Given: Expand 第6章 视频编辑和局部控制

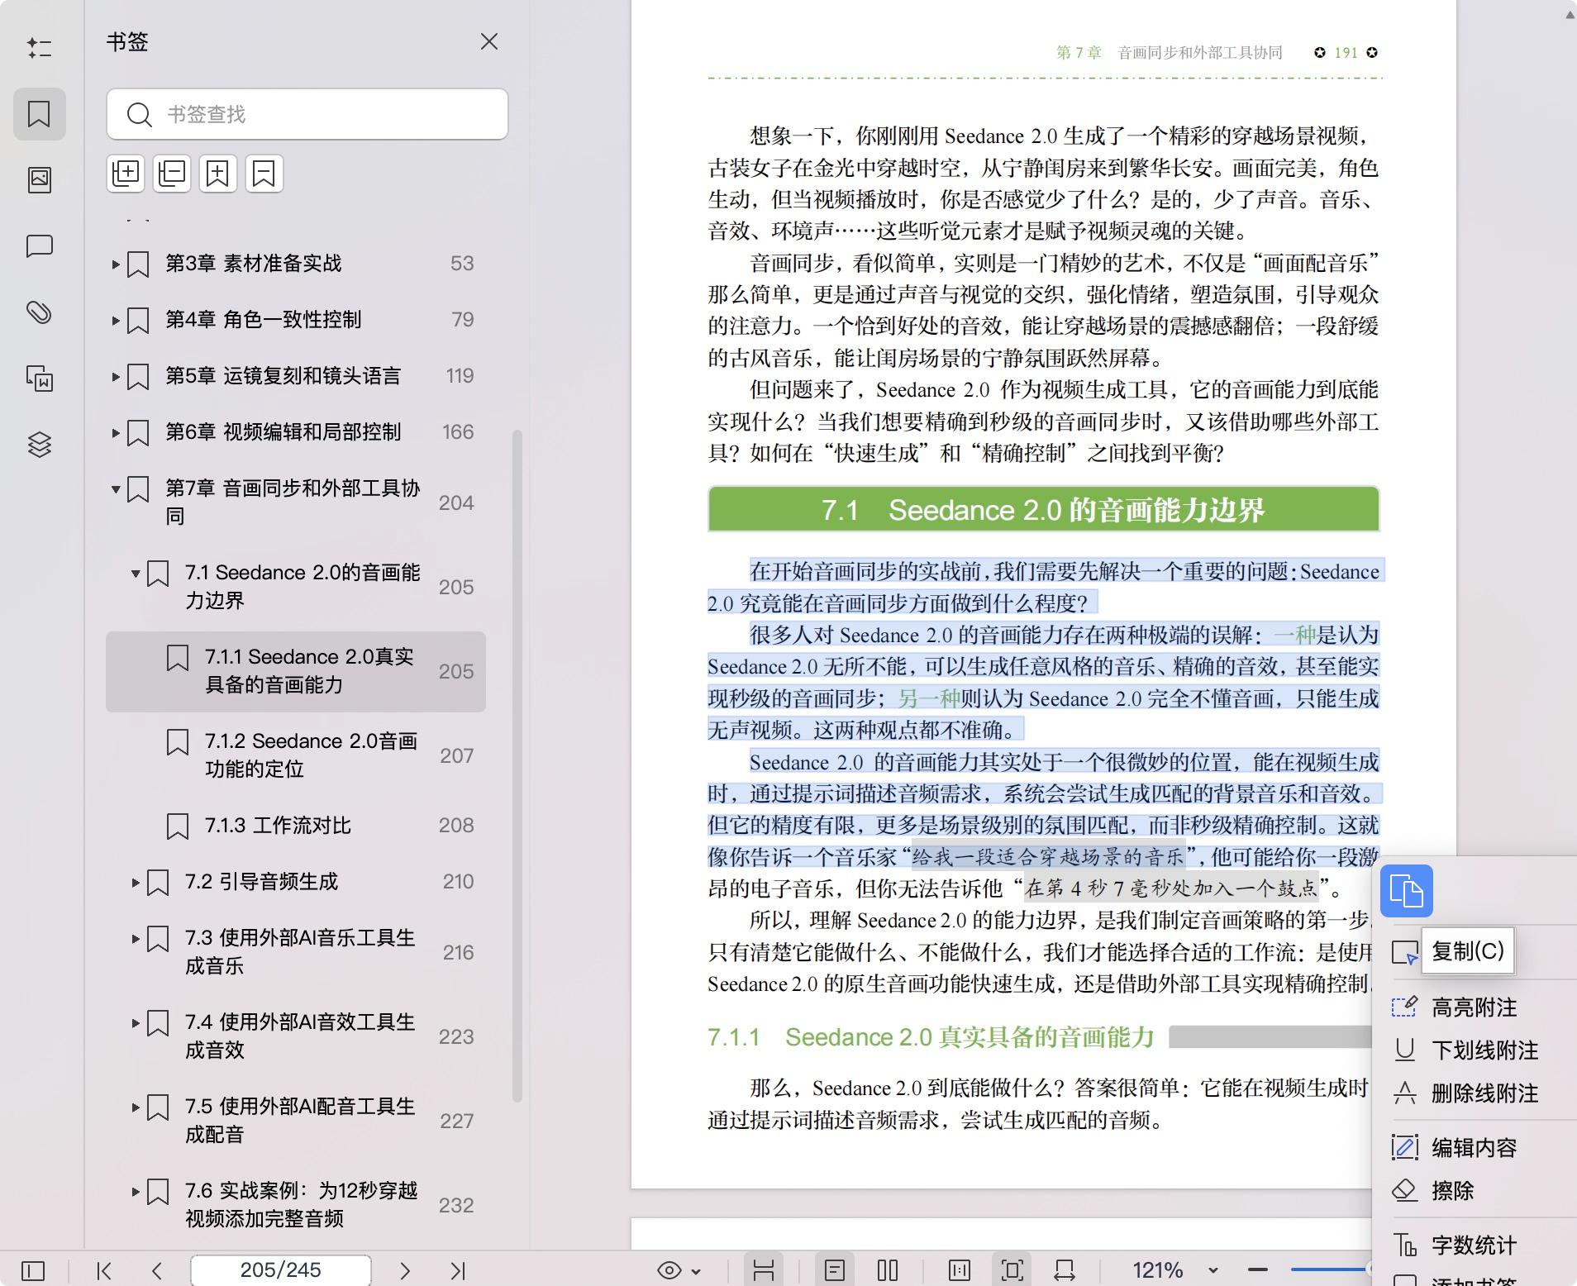Looking at the screenshot, I should point(116,432).
